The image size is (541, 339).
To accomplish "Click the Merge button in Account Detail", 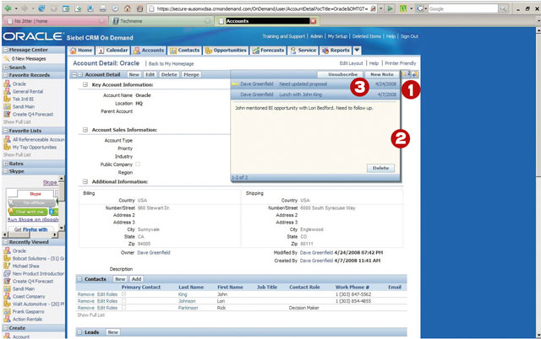I will point(191,75).
